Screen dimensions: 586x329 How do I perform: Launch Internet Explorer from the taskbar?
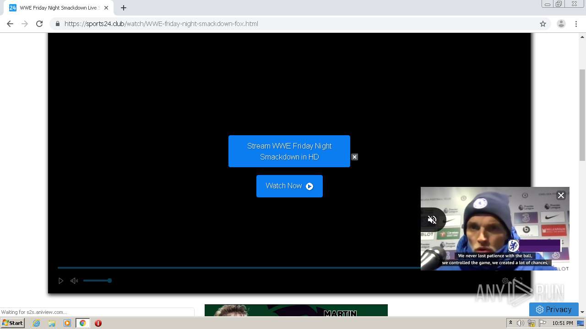click(x=36, y=323)
